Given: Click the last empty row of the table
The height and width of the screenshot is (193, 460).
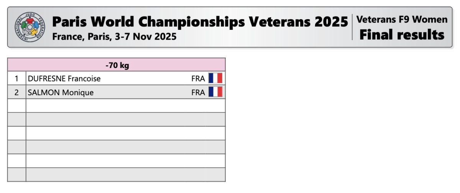Looking at the screenshot, I should click(x=125, y=175).
